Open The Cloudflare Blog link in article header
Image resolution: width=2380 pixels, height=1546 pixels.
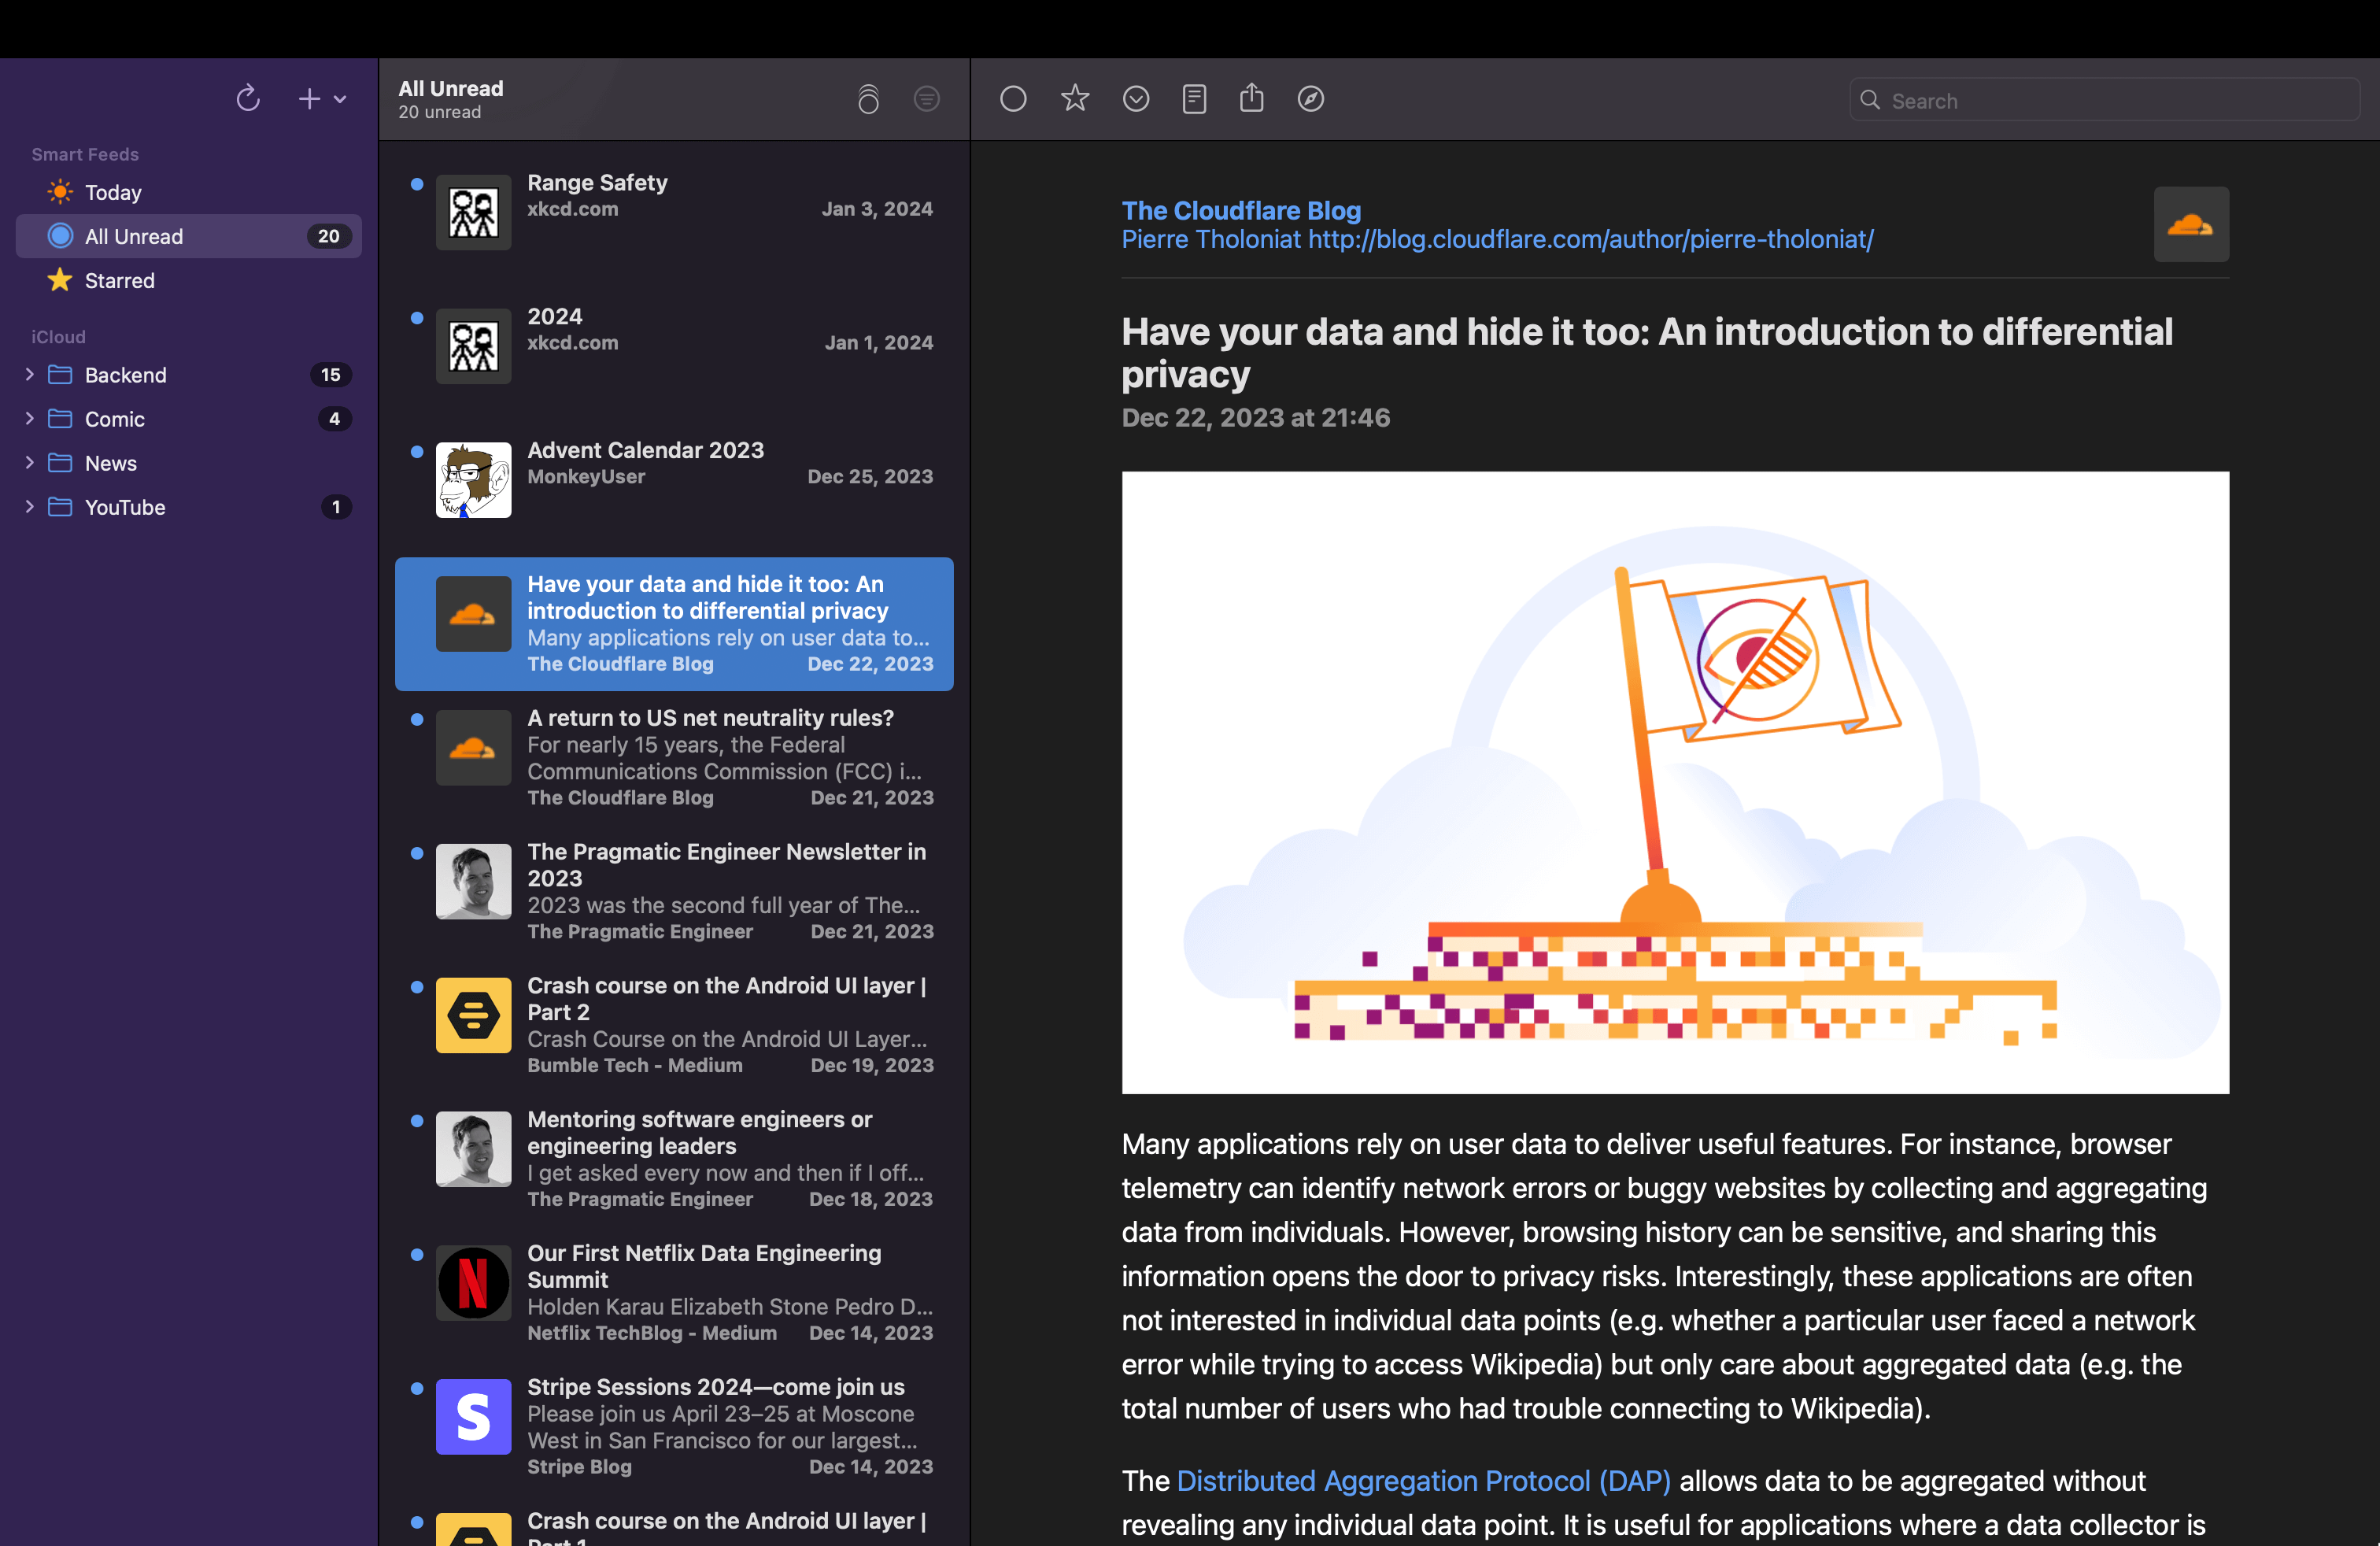click(1241, 210)
